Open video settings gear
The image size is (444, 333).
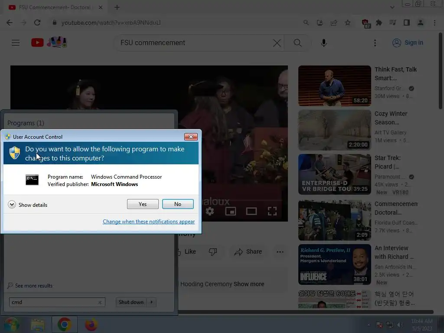(210, 211)
